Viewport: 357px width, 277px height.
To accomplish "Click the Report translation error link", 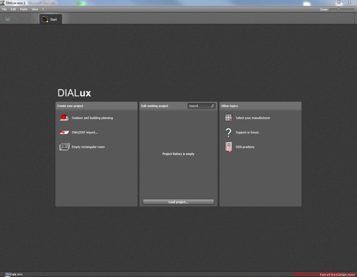I will click(337, 274).
